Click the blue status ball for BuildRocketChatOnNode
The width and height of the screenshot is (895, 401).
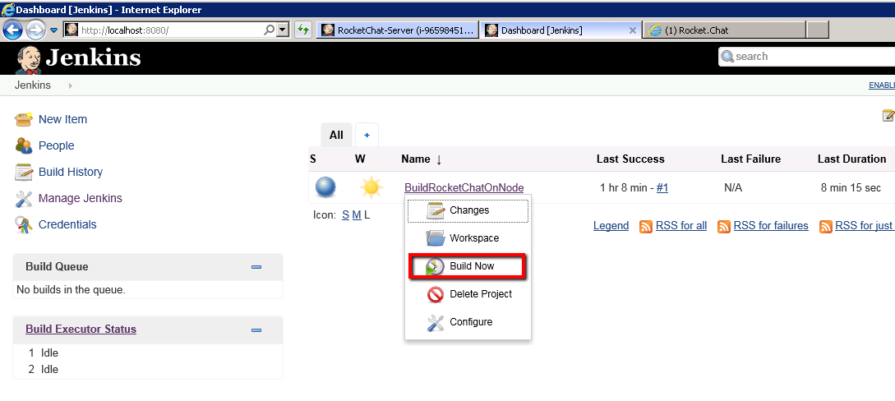325,187
